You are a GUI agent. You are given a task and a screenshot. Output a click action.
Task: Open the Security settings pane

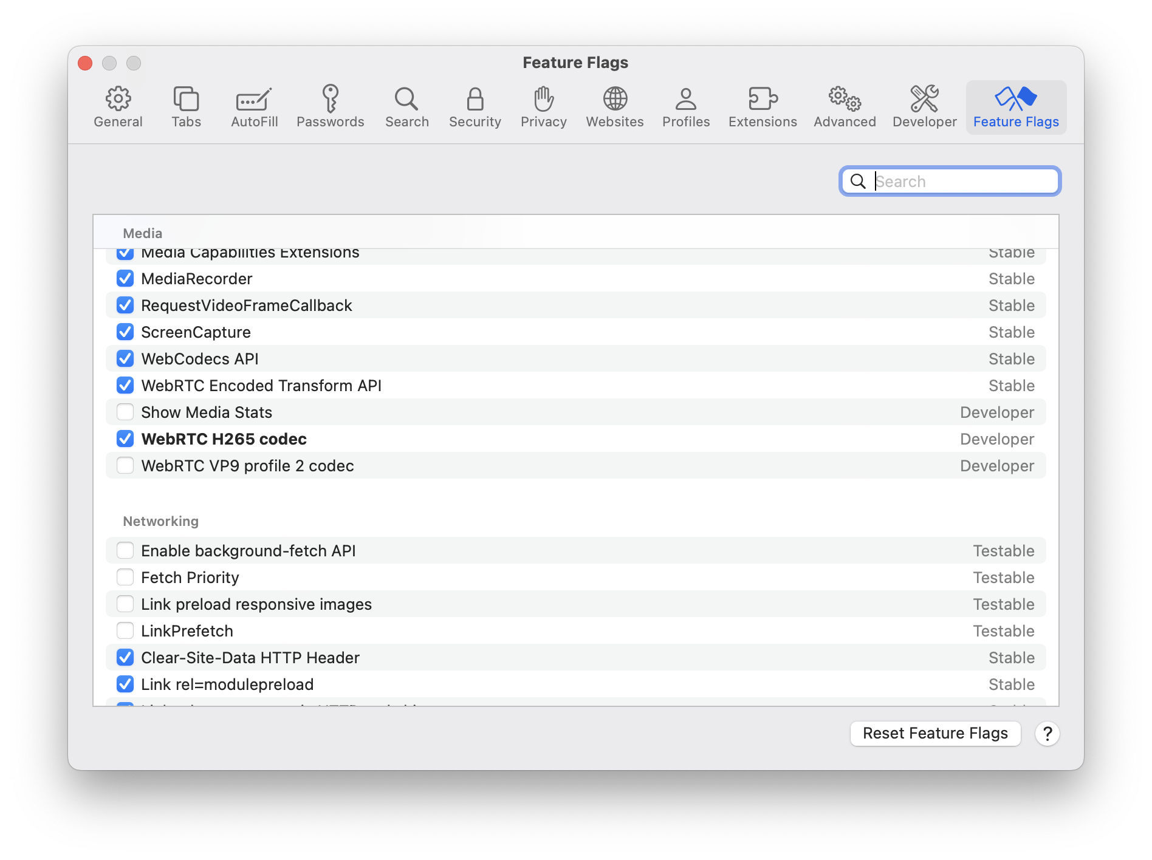click(475, 107)
